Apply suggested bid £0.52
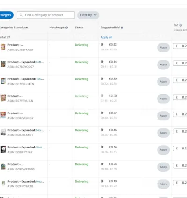The height and width of the screenshot is (198, 187). (163, 48)
